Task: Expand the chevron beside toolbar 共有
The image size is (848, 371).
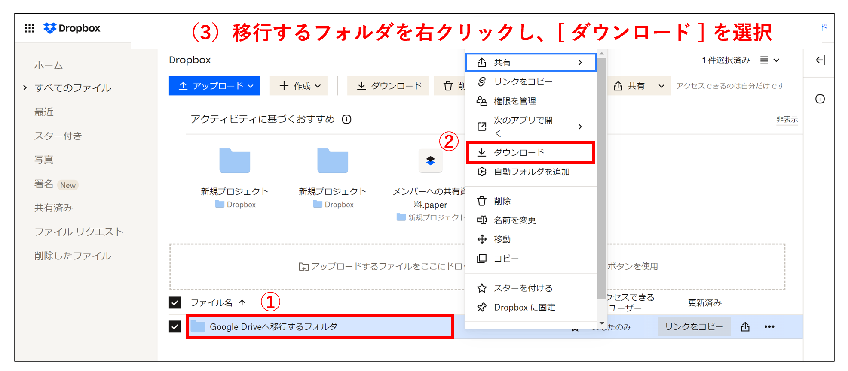Action: point(661,86)
